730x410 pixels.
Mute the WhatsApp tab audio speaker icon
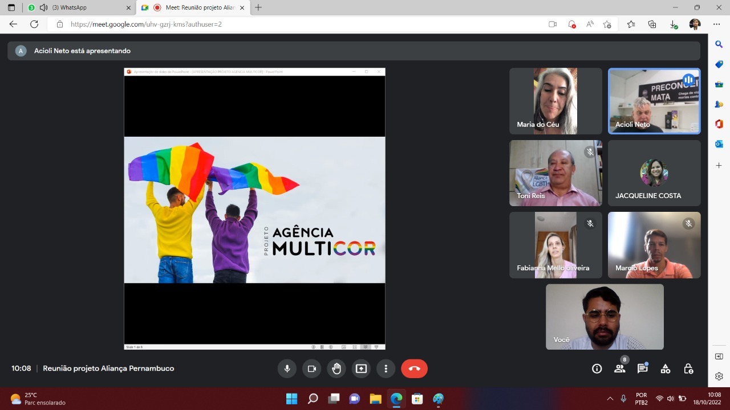(43, 7)
